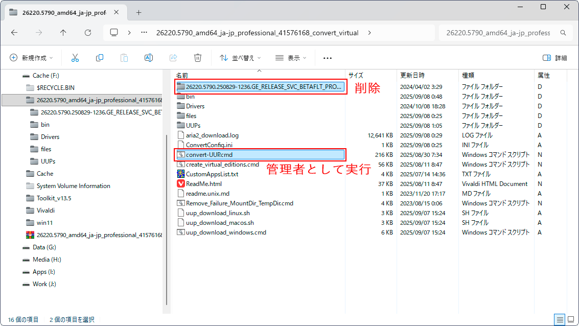
Task: Click the Delete trash can icon
Action: click(198, 58)
